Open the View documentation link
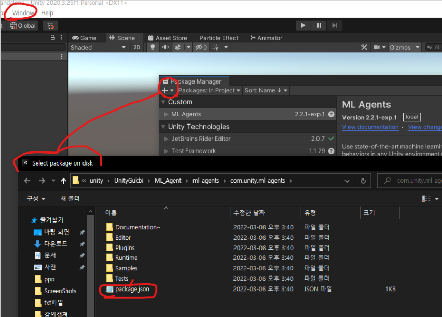The image size is (442, 317). tap(370, 127)
